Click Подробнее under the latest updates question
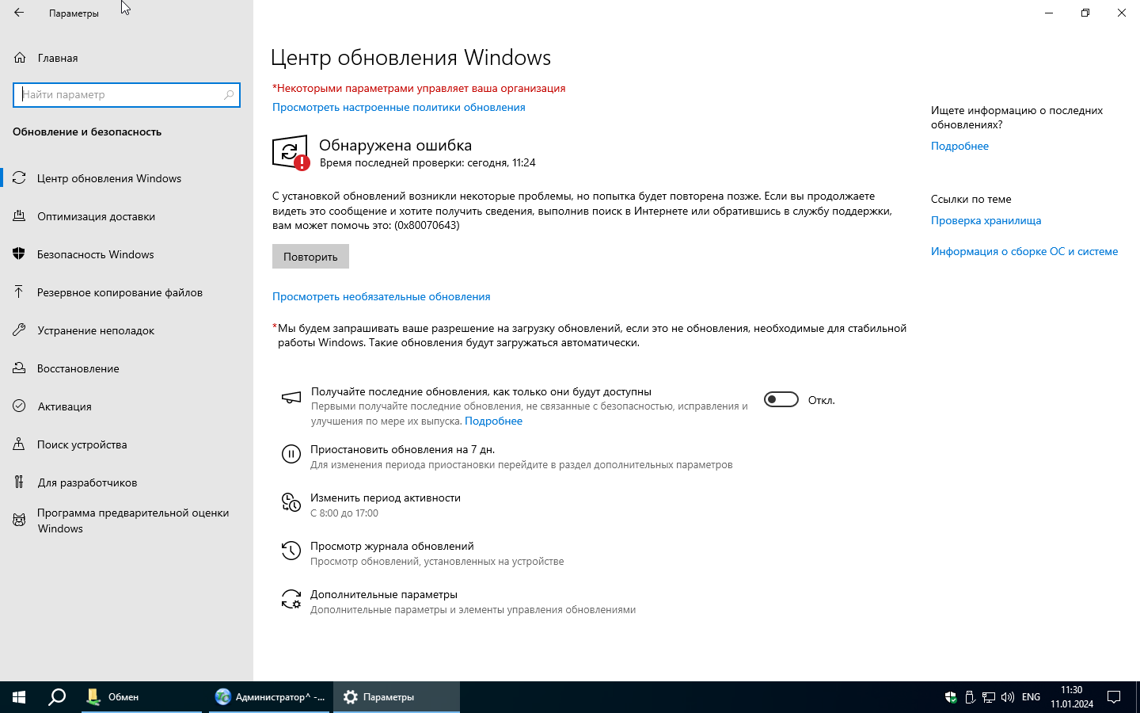Viewport: 1140px width, 713px height. [959, 146]
